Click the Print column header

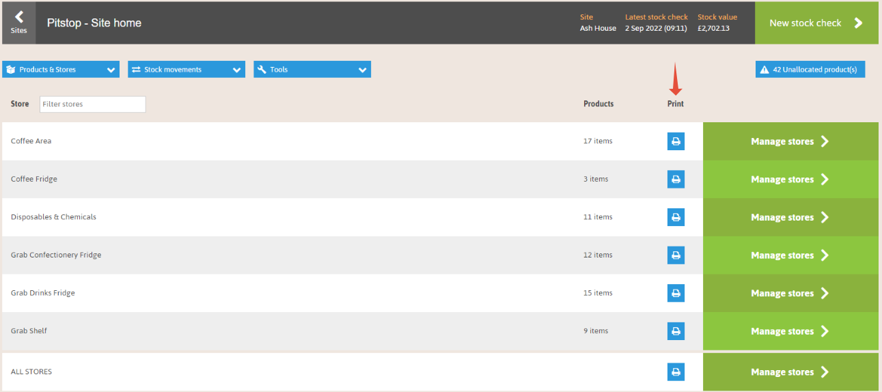(676, 104)
